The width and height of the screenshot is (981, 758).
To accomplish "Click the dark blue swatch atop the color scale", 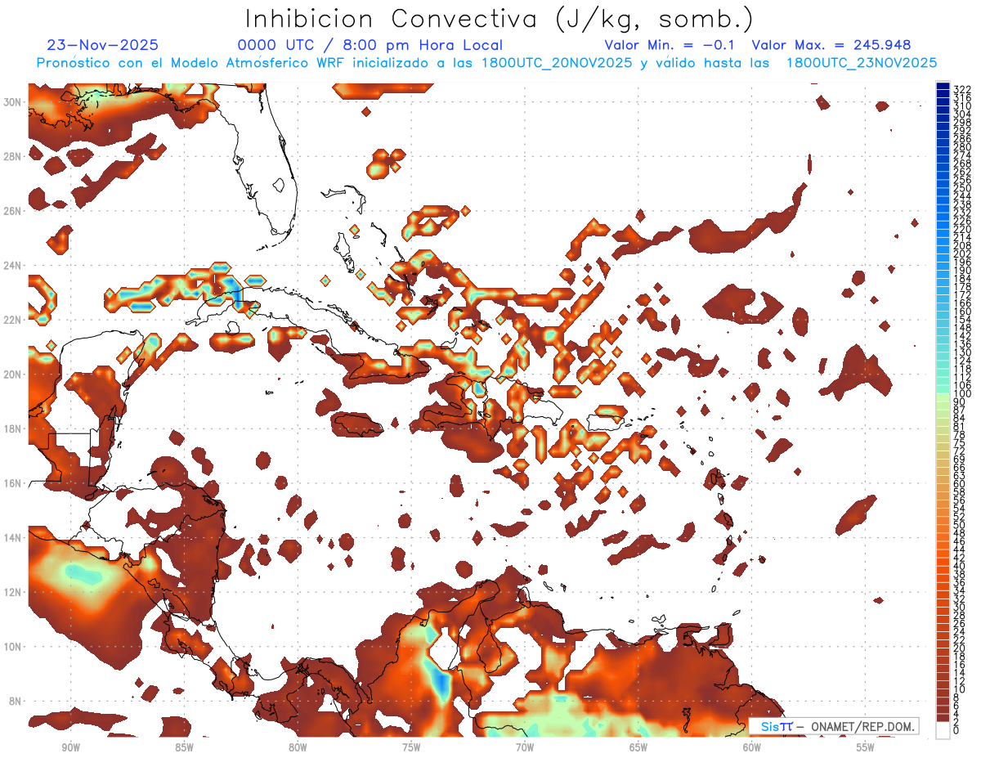I will (x=943, y=87).
